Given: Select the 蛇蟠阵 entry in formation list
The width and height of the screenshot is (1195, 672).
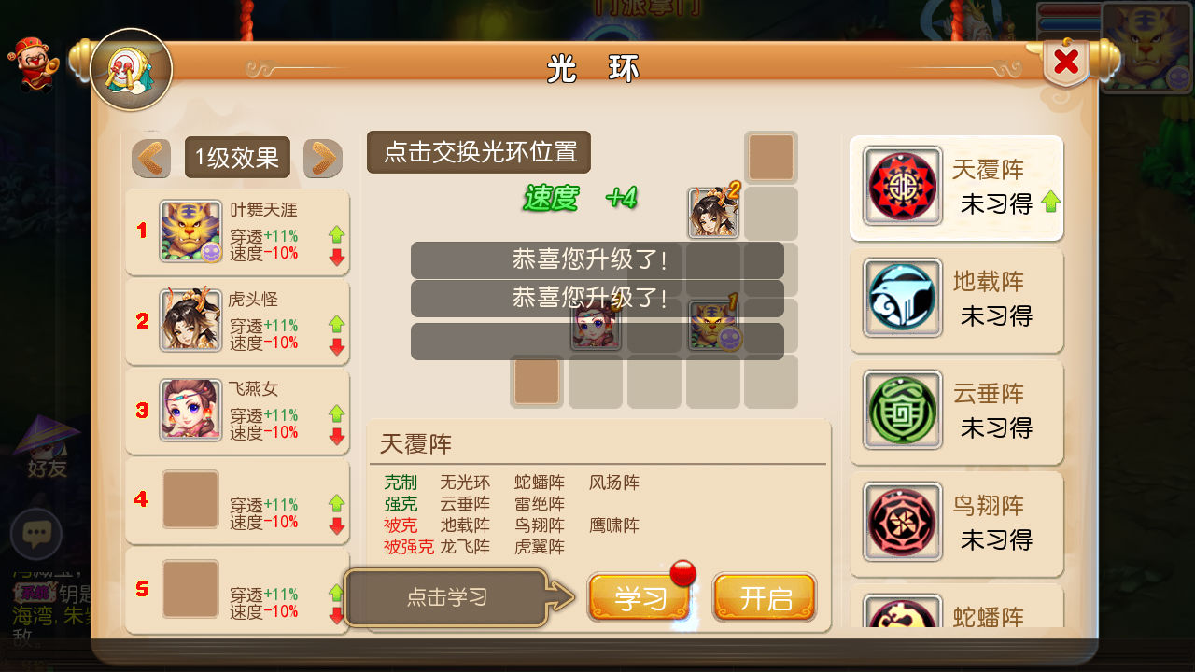Looking at the screenshot, I should point(957,606).
